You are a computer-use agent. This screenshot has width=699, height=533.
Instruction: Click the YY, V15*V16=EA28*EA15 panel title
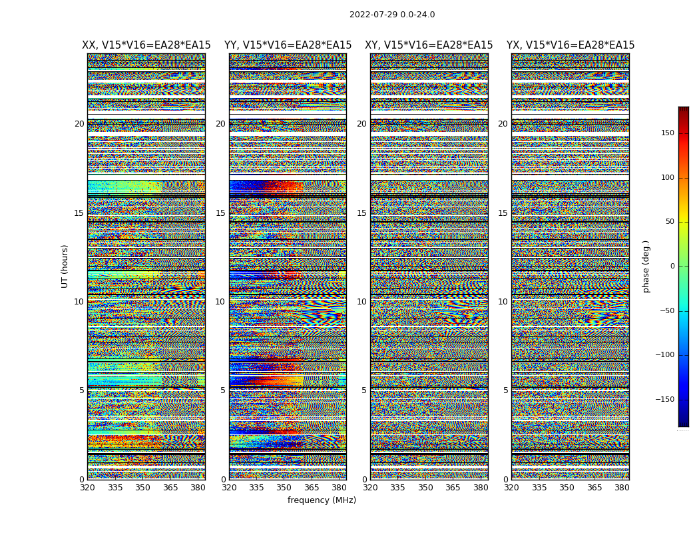pos(288,45)
